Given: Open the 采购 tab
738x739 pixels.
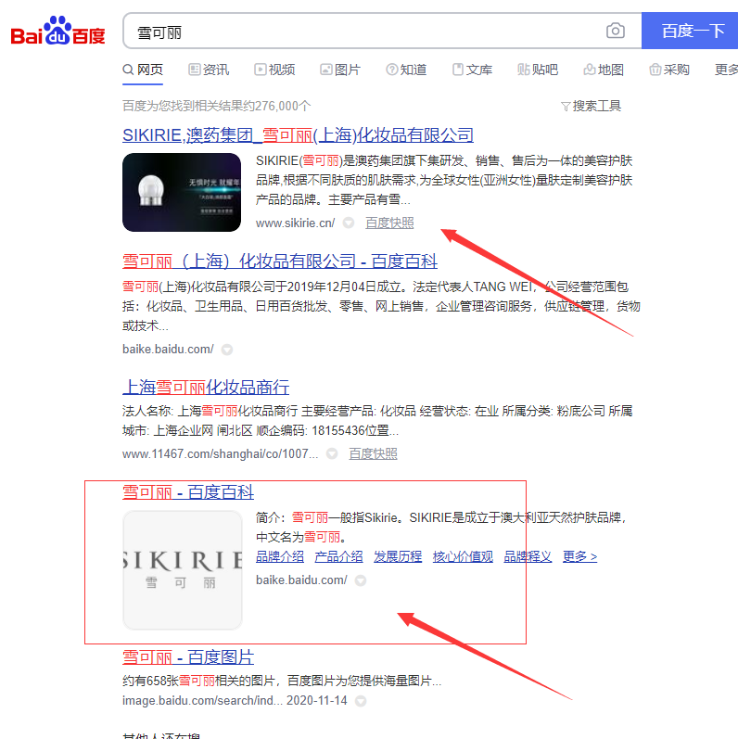Looking at the screenshot, I should [669, 70].
